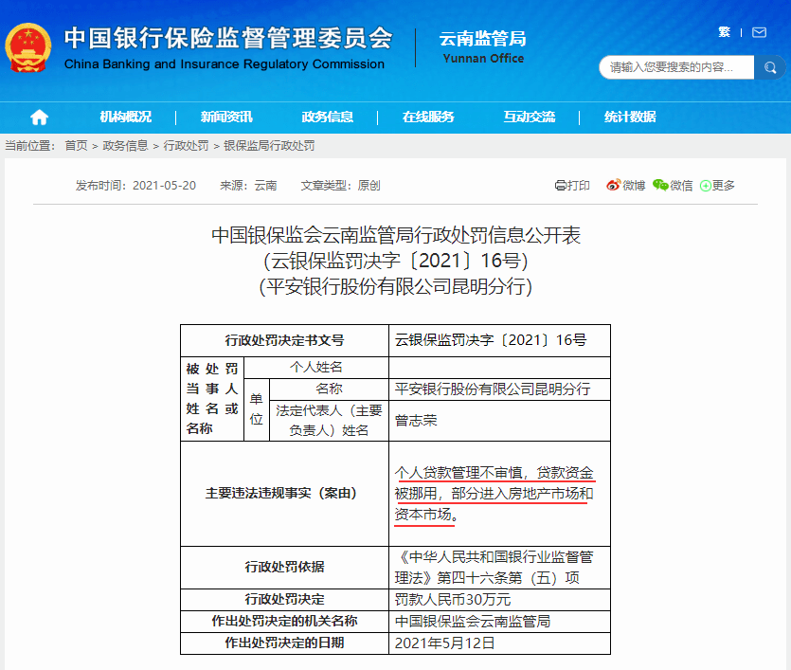Switch to traditional Chinese with 繁 toggle

coord(724,31)
